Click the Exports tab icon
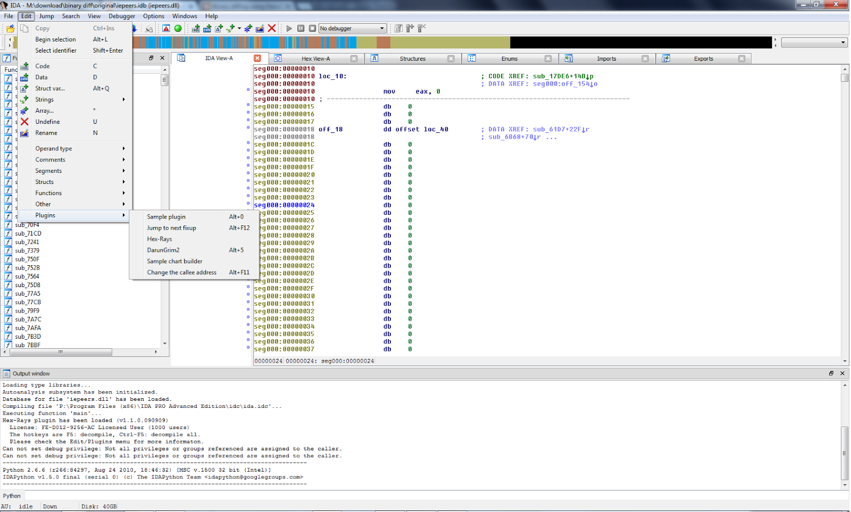The image size is (851, 512). point(665,58)
